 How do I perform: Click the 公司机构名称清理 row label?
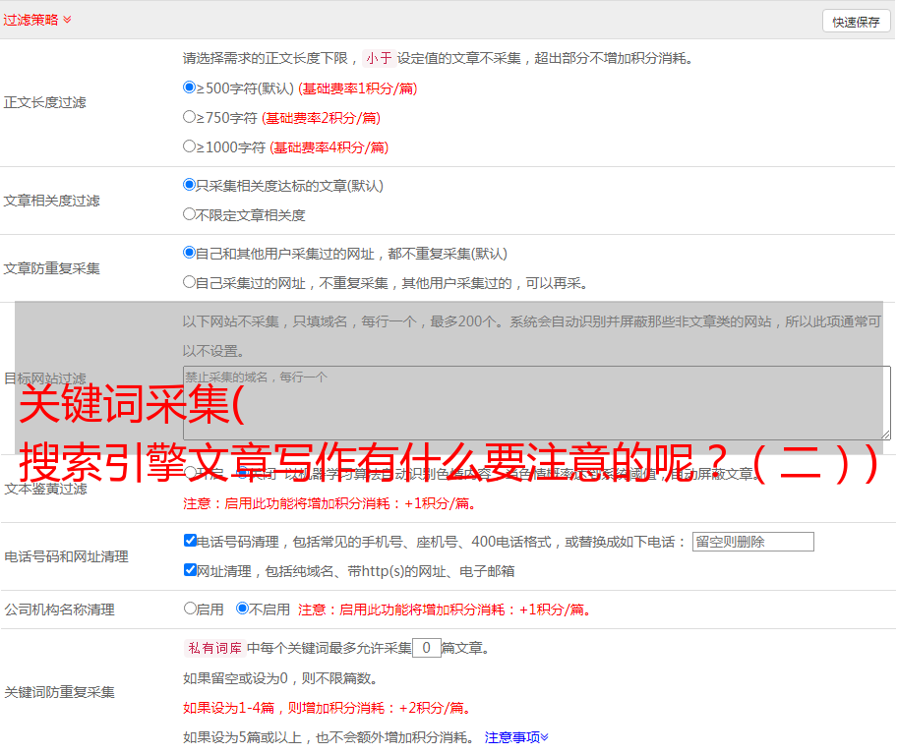coord(59,610)
